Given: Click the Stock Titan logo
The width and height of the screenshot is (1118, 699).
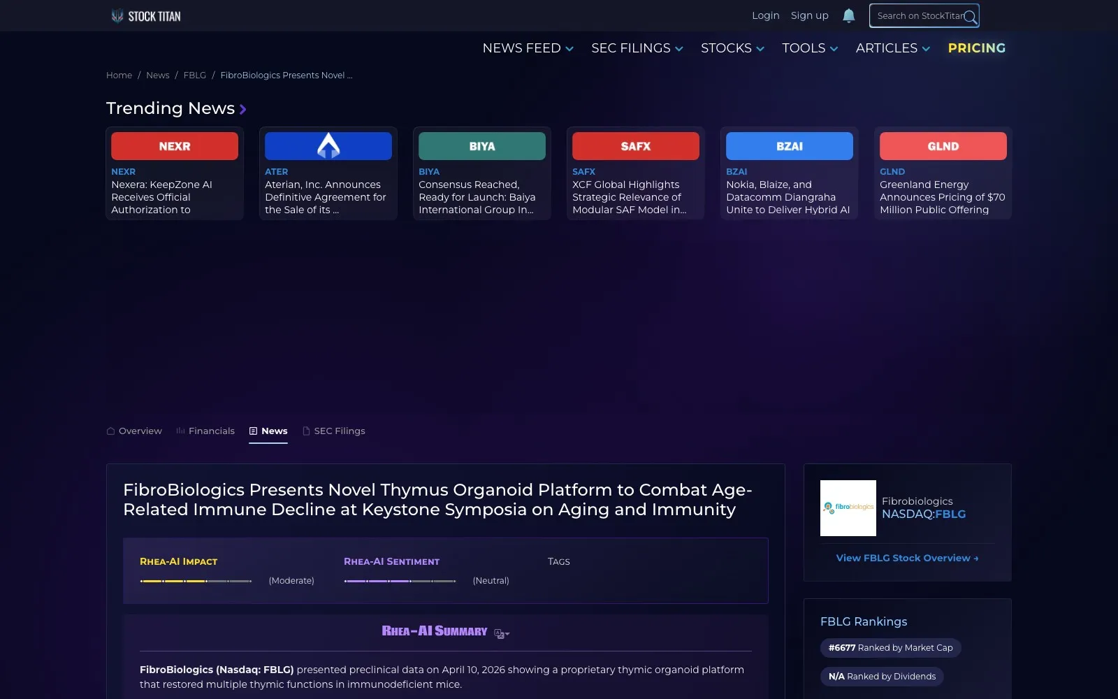Looking at the screenshot, I should (146, 16).
